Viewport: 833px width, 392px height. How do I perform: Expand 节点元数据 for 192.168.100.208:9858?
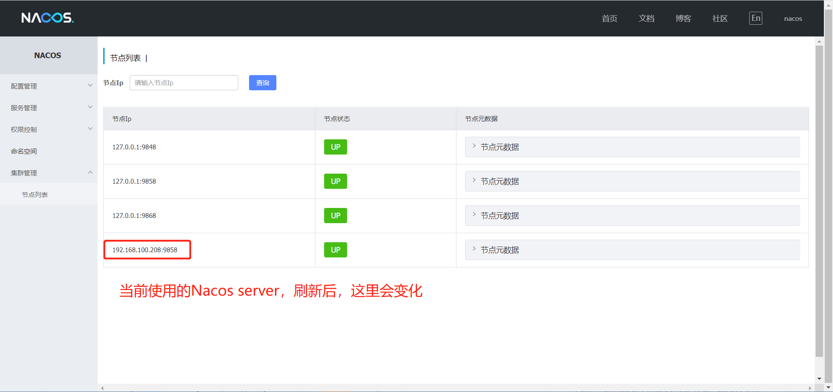click(632, 250)
